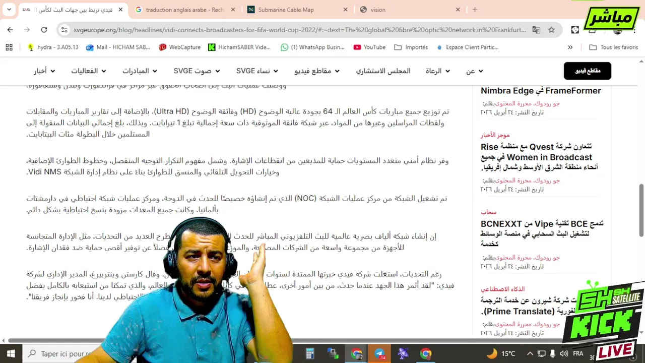Open the Prime Translate article link
The height and width of the screenshot is (363, 645).
[542, 306]
